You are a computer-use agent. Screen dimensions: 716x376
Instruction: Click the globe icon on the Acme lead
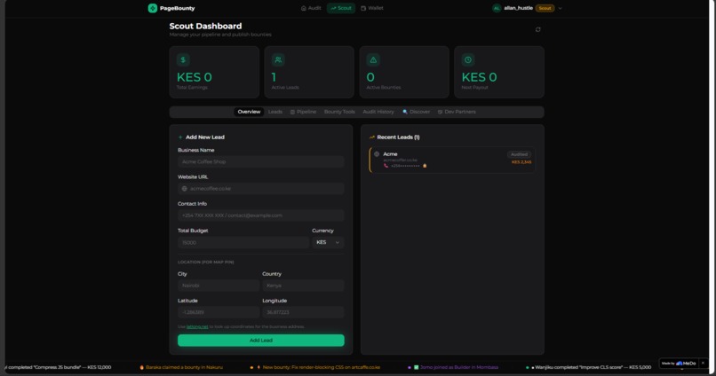(x=377, y=154)
